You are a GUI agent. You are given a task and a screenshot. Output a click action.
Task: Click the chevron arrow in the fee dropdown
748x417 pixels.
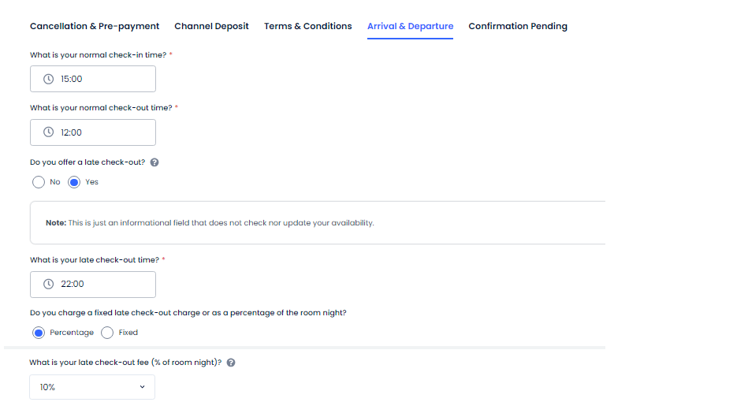142,387
